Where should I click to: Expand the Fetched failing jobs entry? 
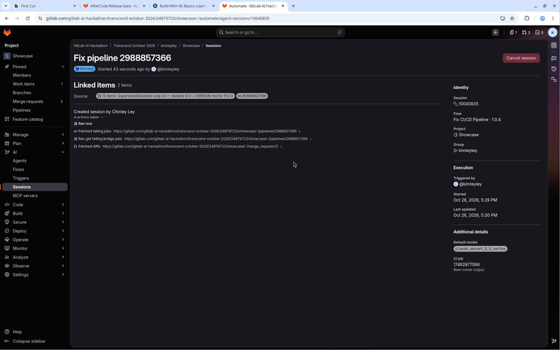click(299, 131)
